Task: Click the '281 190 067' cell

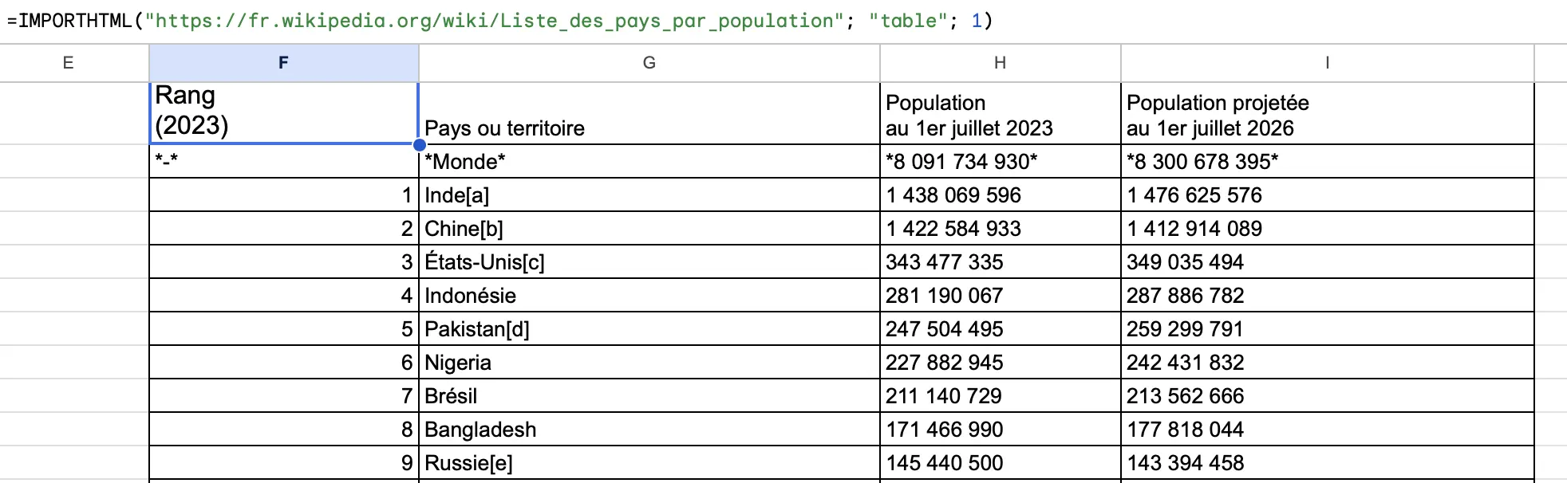Action: coord(1001,295)
